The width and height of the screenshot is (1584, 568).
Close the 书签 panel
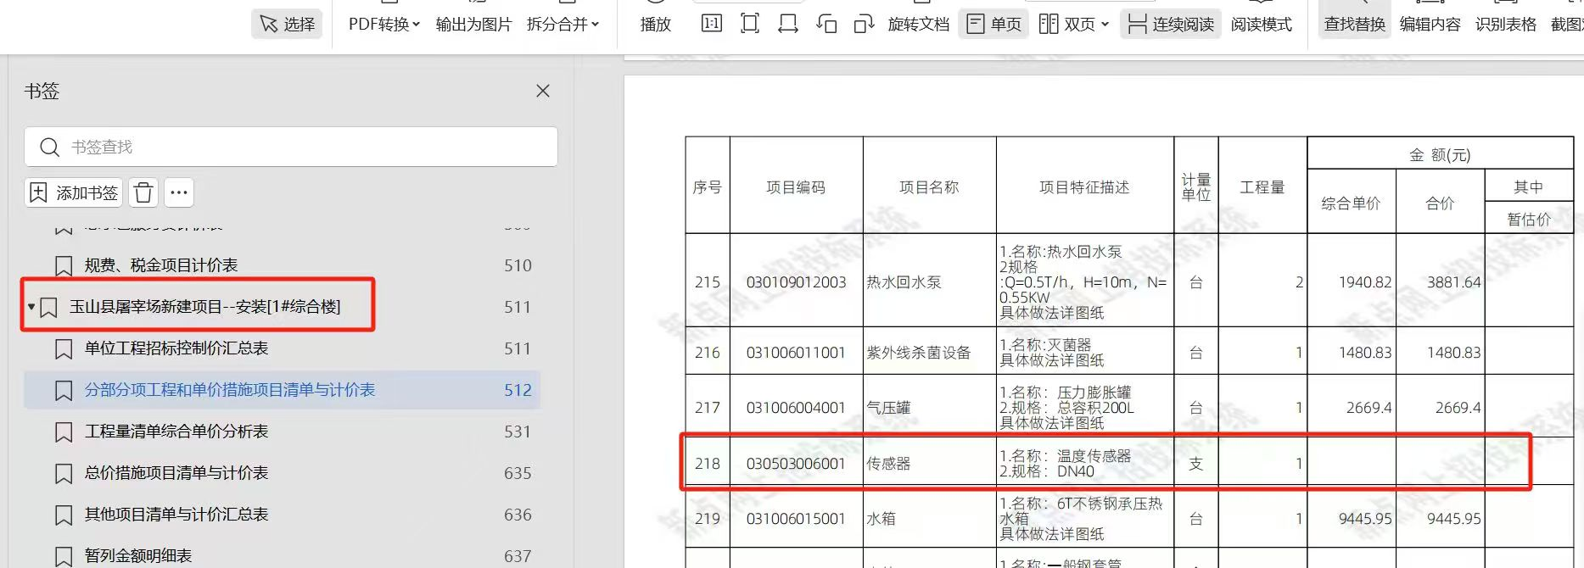[x=543, y=91]
